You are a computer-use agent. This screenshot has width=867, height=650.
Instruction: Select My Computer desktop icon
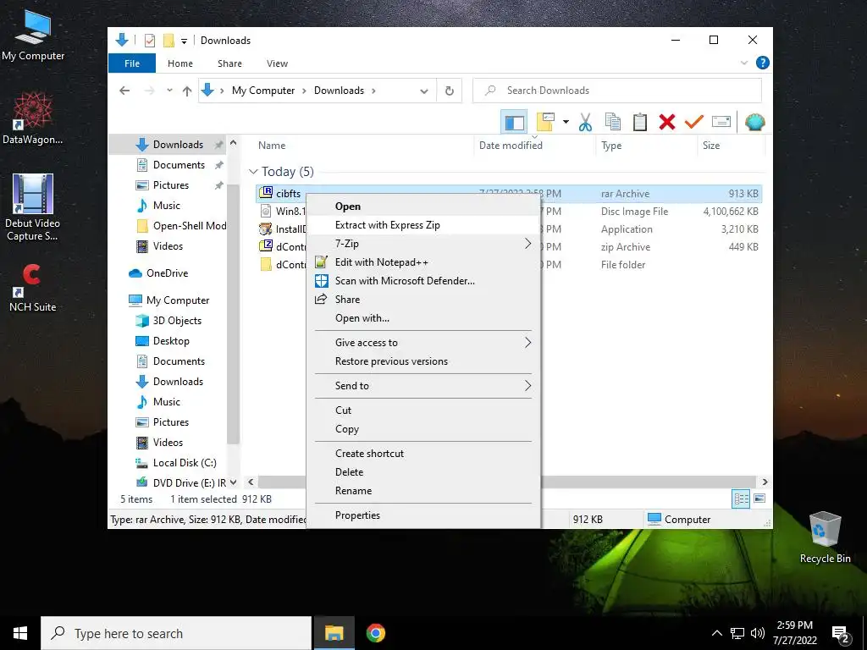33,34
